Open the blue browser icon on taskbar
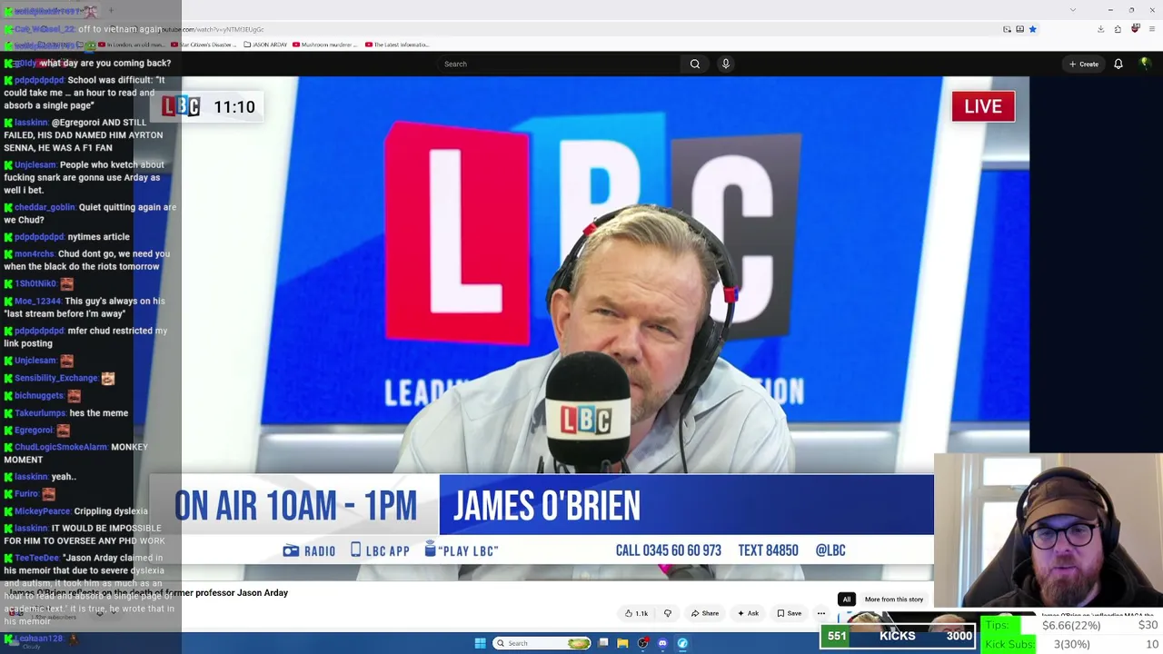The image size is (1163, 654). [682, 643]
